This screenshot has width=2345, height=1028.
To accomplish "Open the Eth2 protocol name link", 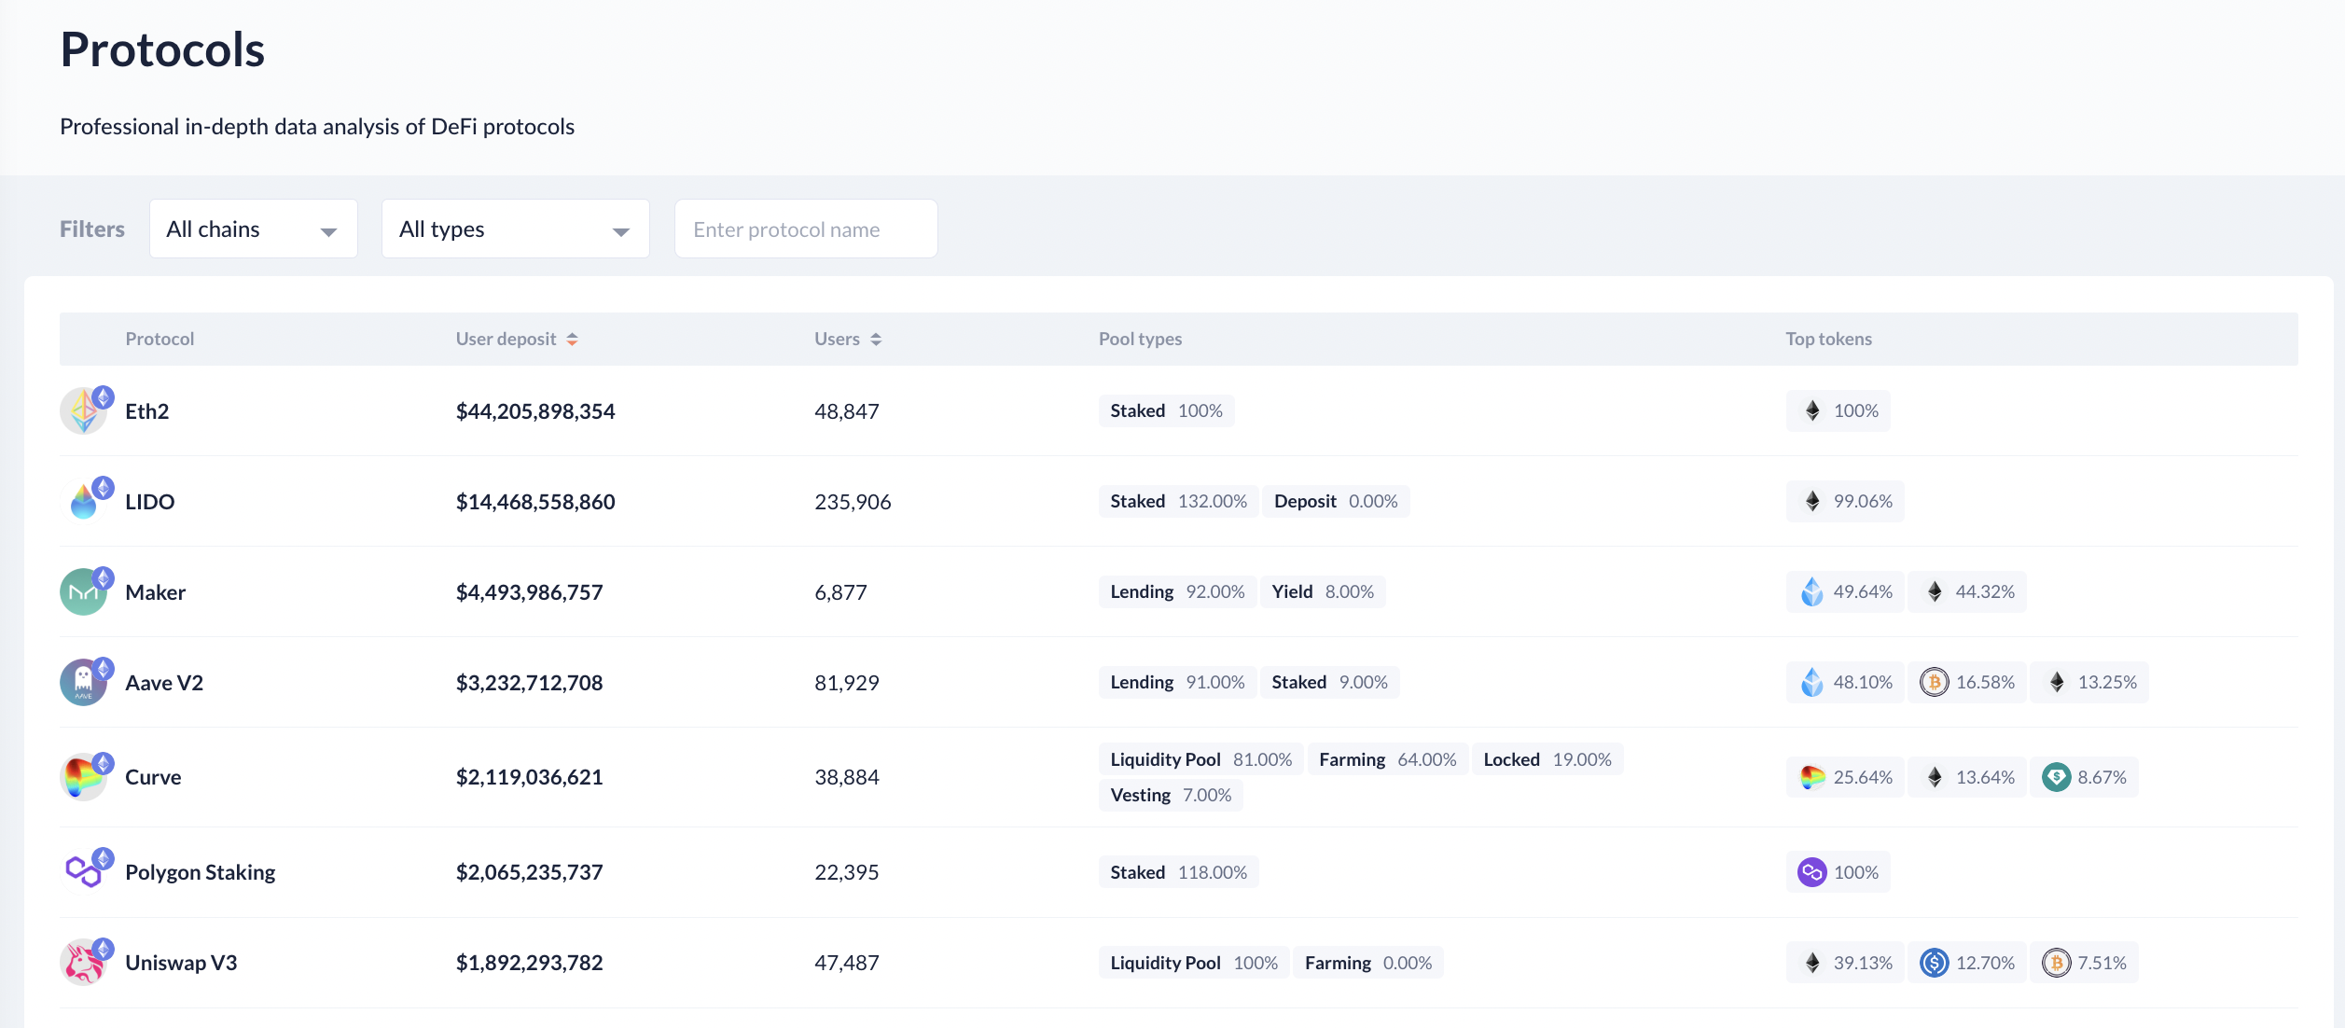I will pyautogui.click(x=147, y=411).
